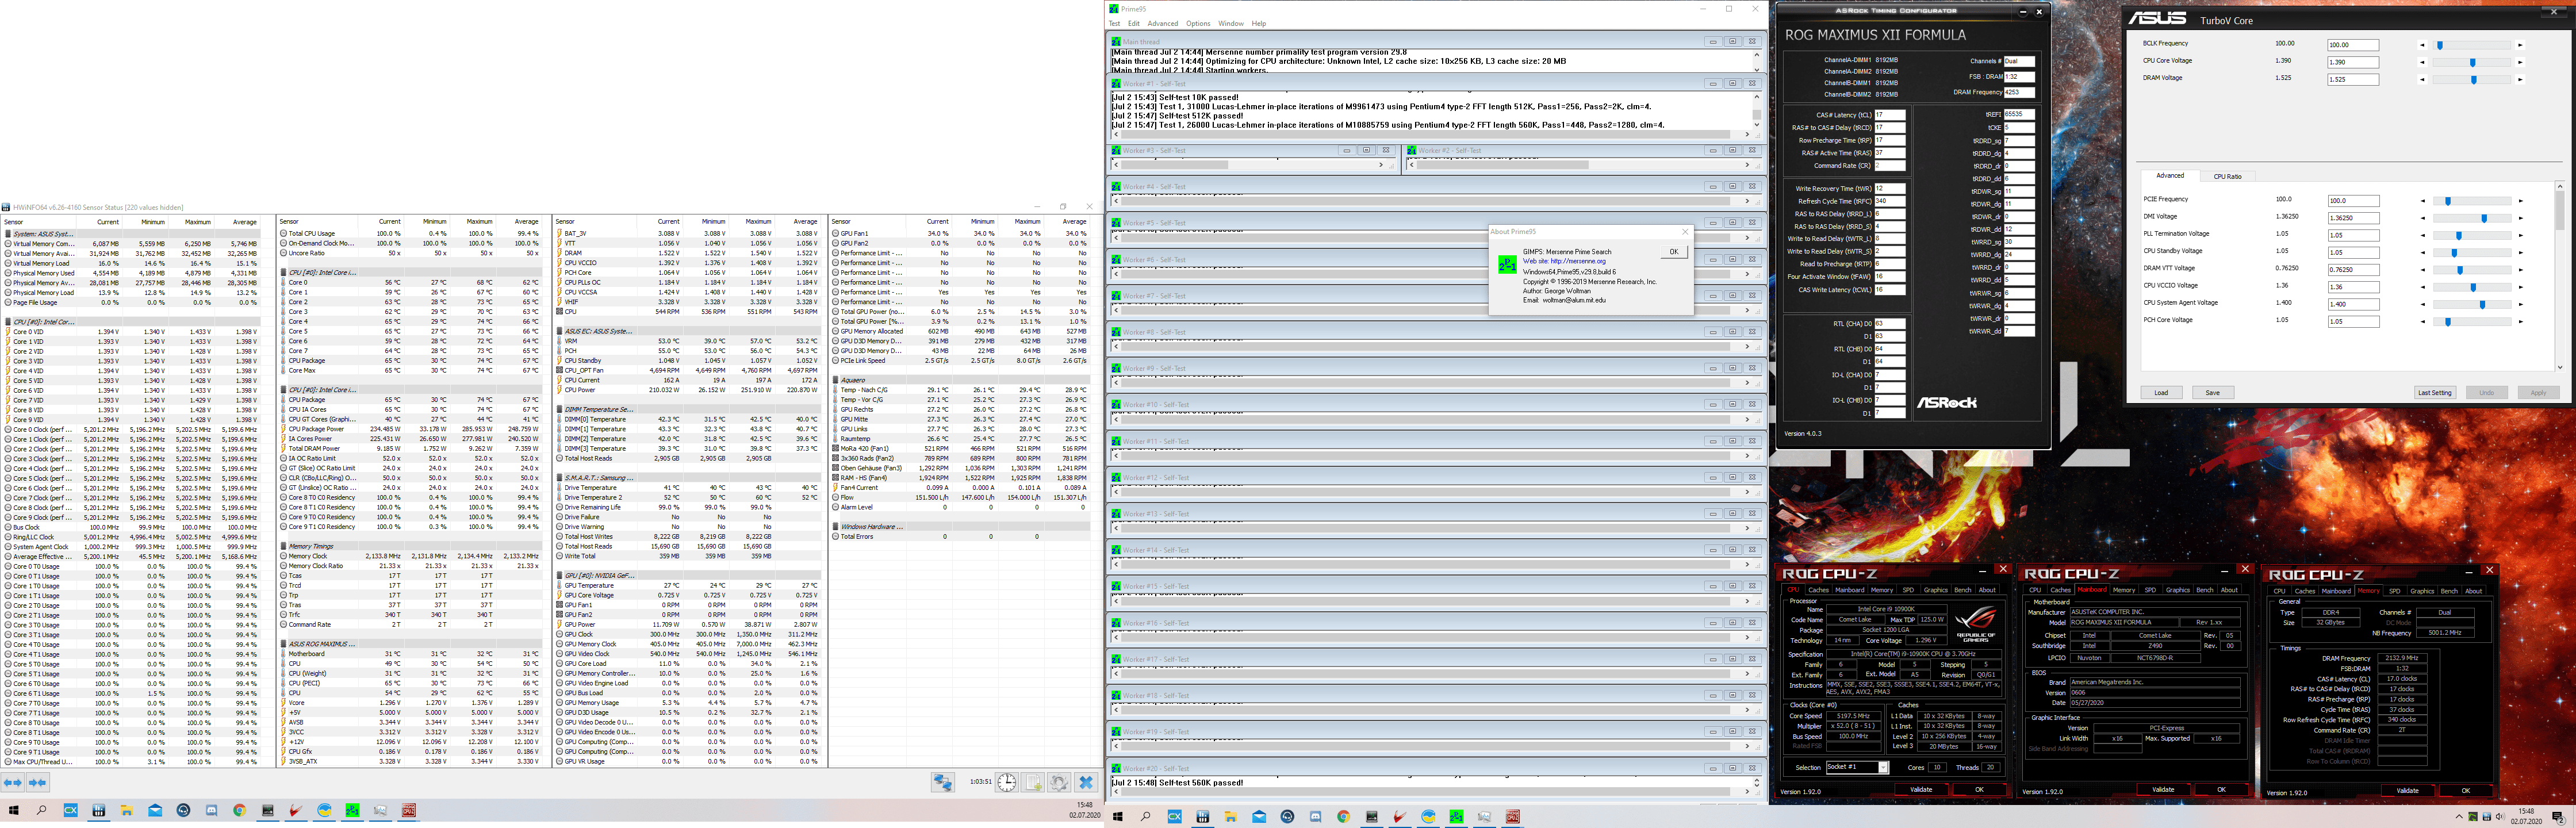Click the HWiNFO blue X close-sensors icon
Viewport: 2576px width, 828px height.
[x=1086, y=783]
